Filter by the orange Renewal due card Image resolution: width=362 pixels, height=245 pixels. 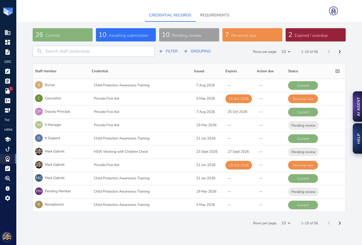click(x=252, y=35)
